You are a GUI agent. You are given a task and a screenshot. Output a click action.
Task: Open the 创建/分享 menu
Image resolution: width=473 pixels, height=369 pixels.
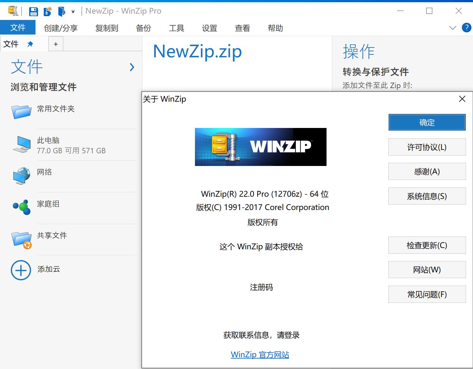tap(61, 28)
